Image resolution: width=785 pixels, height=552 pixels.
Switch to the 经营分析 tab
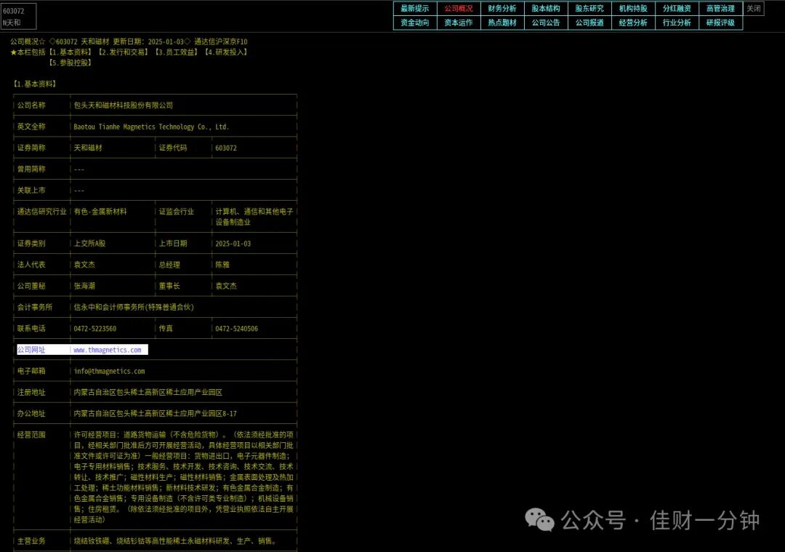(x=633, y=23)
